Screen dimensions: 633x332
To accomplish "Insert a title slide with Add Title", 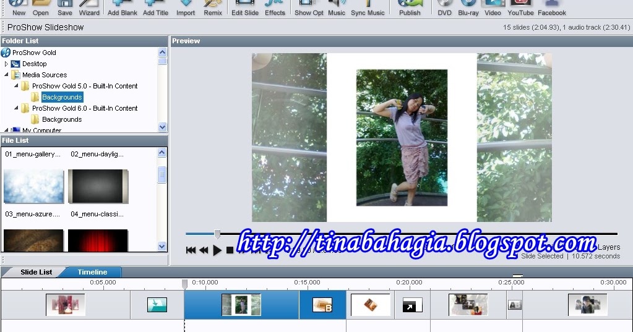I will 155,8.
